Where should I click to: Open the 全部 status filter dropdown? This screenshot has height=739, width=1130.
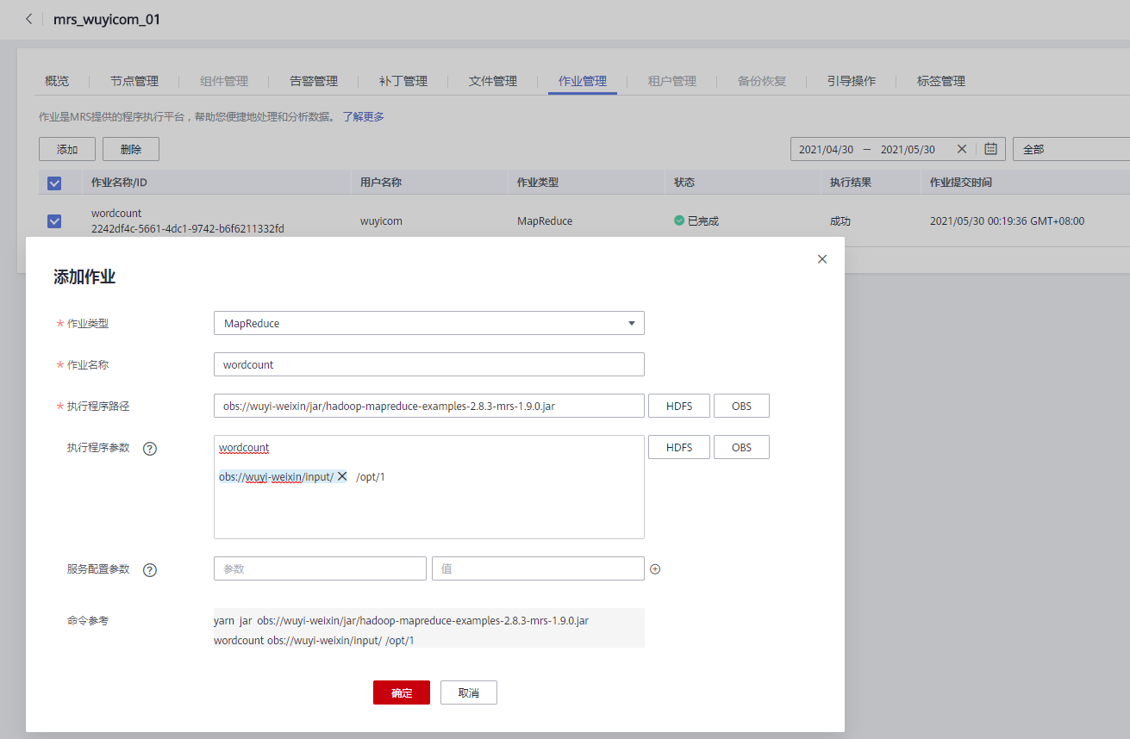click(1071, 149)
